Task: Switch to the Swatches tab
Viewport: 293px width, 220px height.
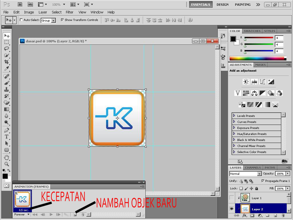Action: 252,31
